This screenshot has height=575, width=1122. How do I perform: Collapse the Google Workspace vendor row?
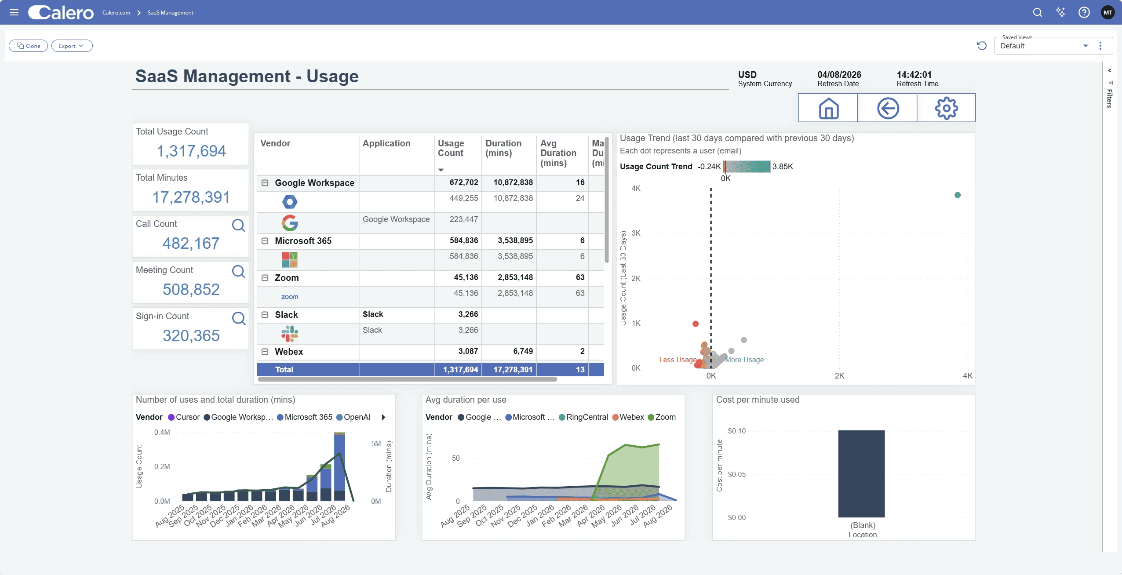[265, 183]
